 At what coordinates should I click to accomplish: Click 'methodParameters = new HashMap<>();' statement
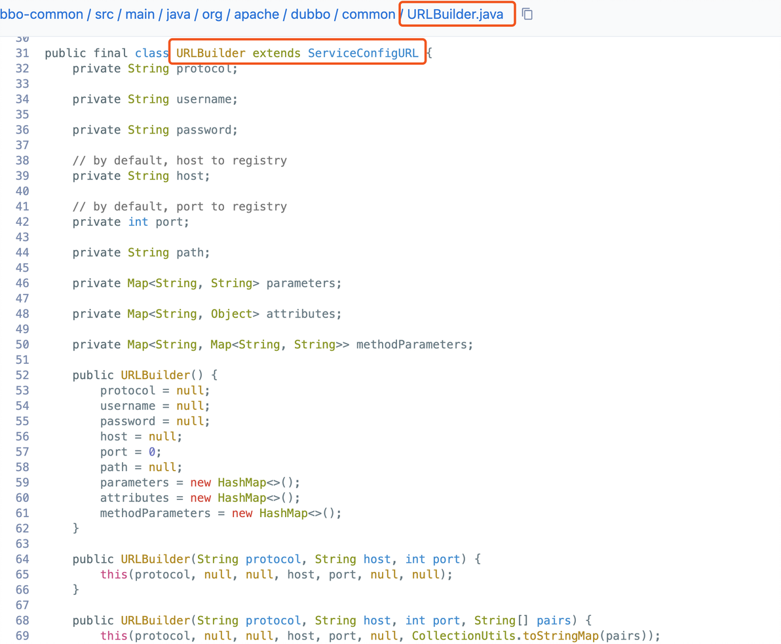(x=221, y=513)
